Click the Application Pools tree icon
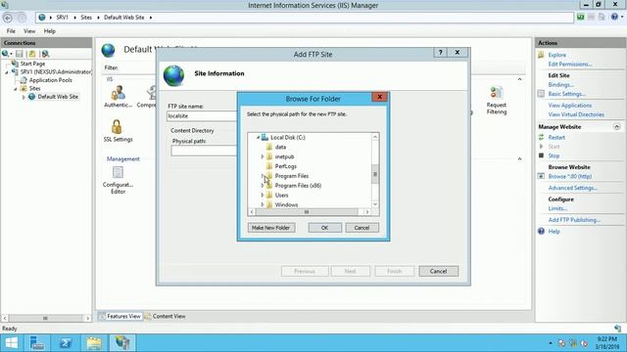 click(x=24, y=80)
